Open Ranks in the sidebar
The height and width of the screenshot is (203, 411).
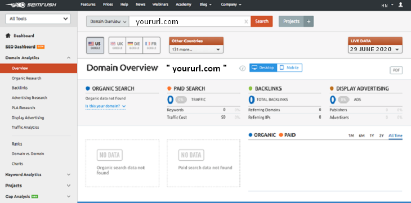pyautogui.click(x=17, y=144)
